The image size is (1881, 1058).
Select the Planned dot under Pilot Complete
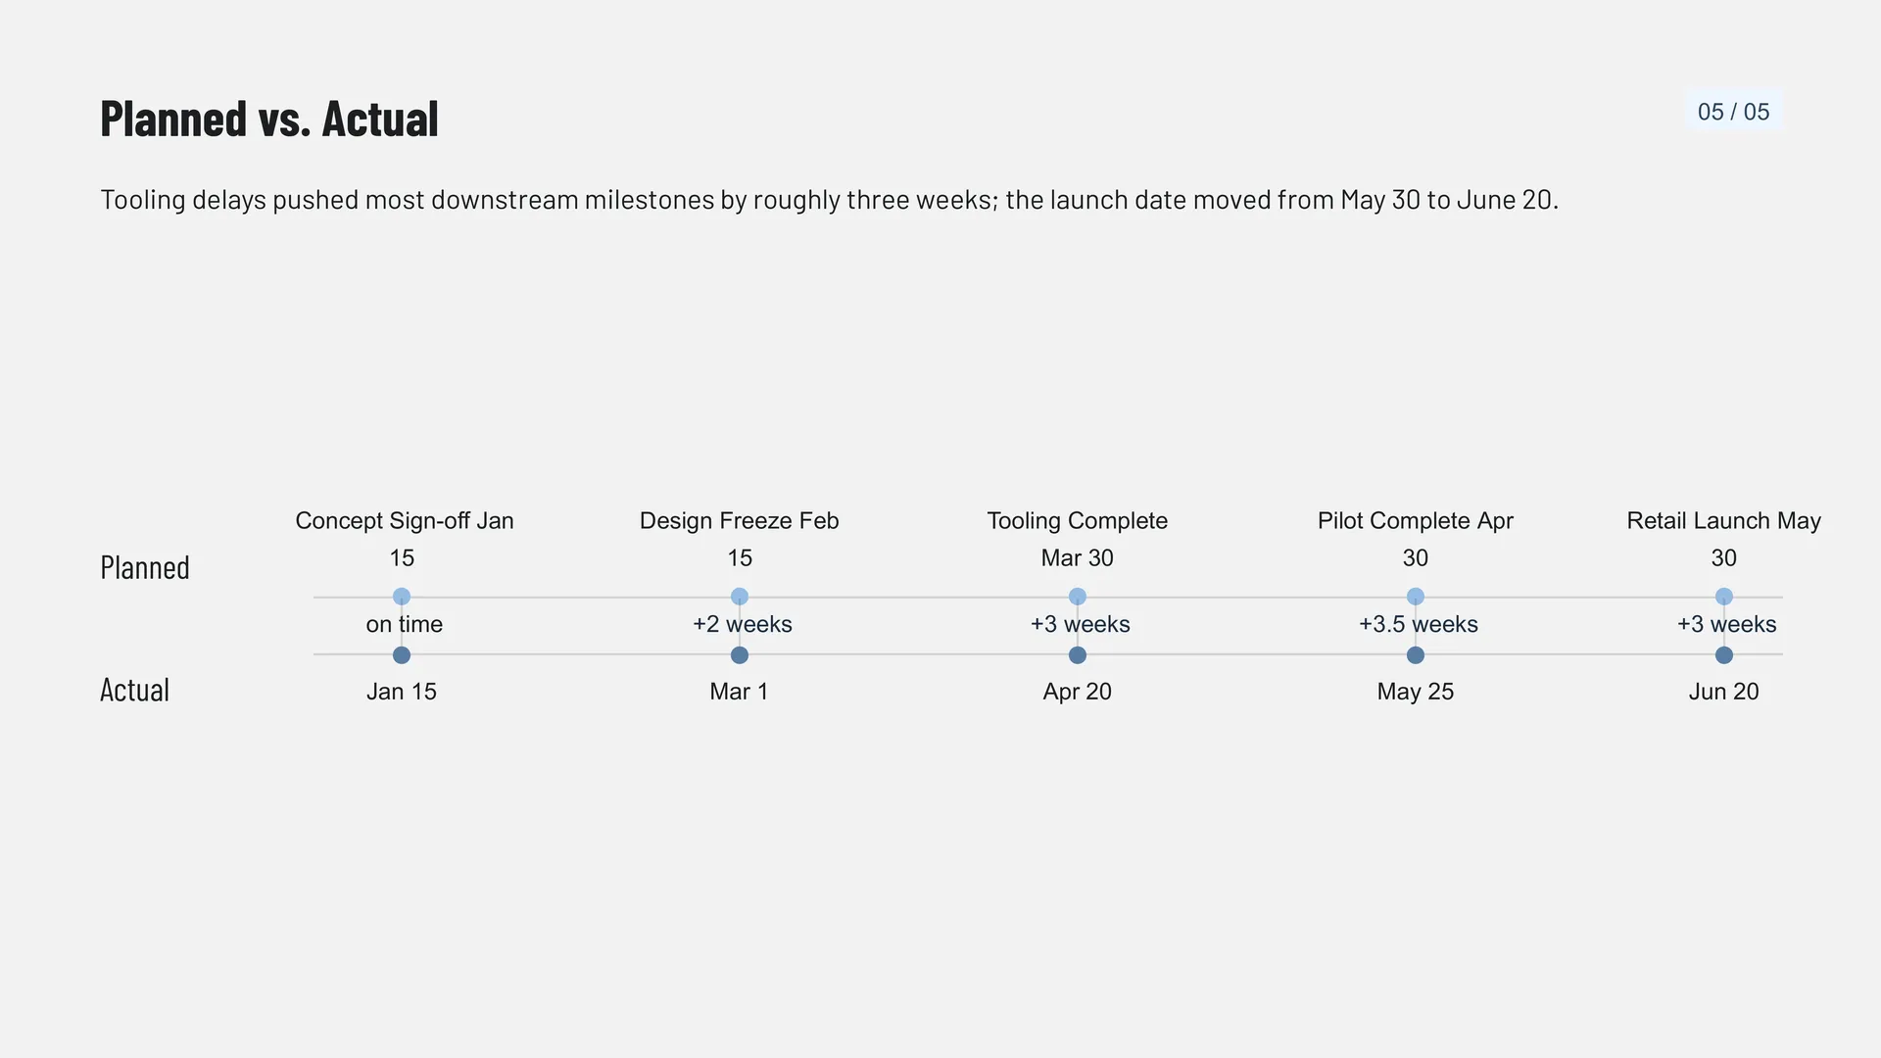(x=1416, y=597)
